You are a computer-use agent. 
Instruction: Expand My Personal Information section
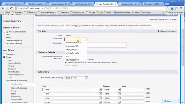pos(4,32)
